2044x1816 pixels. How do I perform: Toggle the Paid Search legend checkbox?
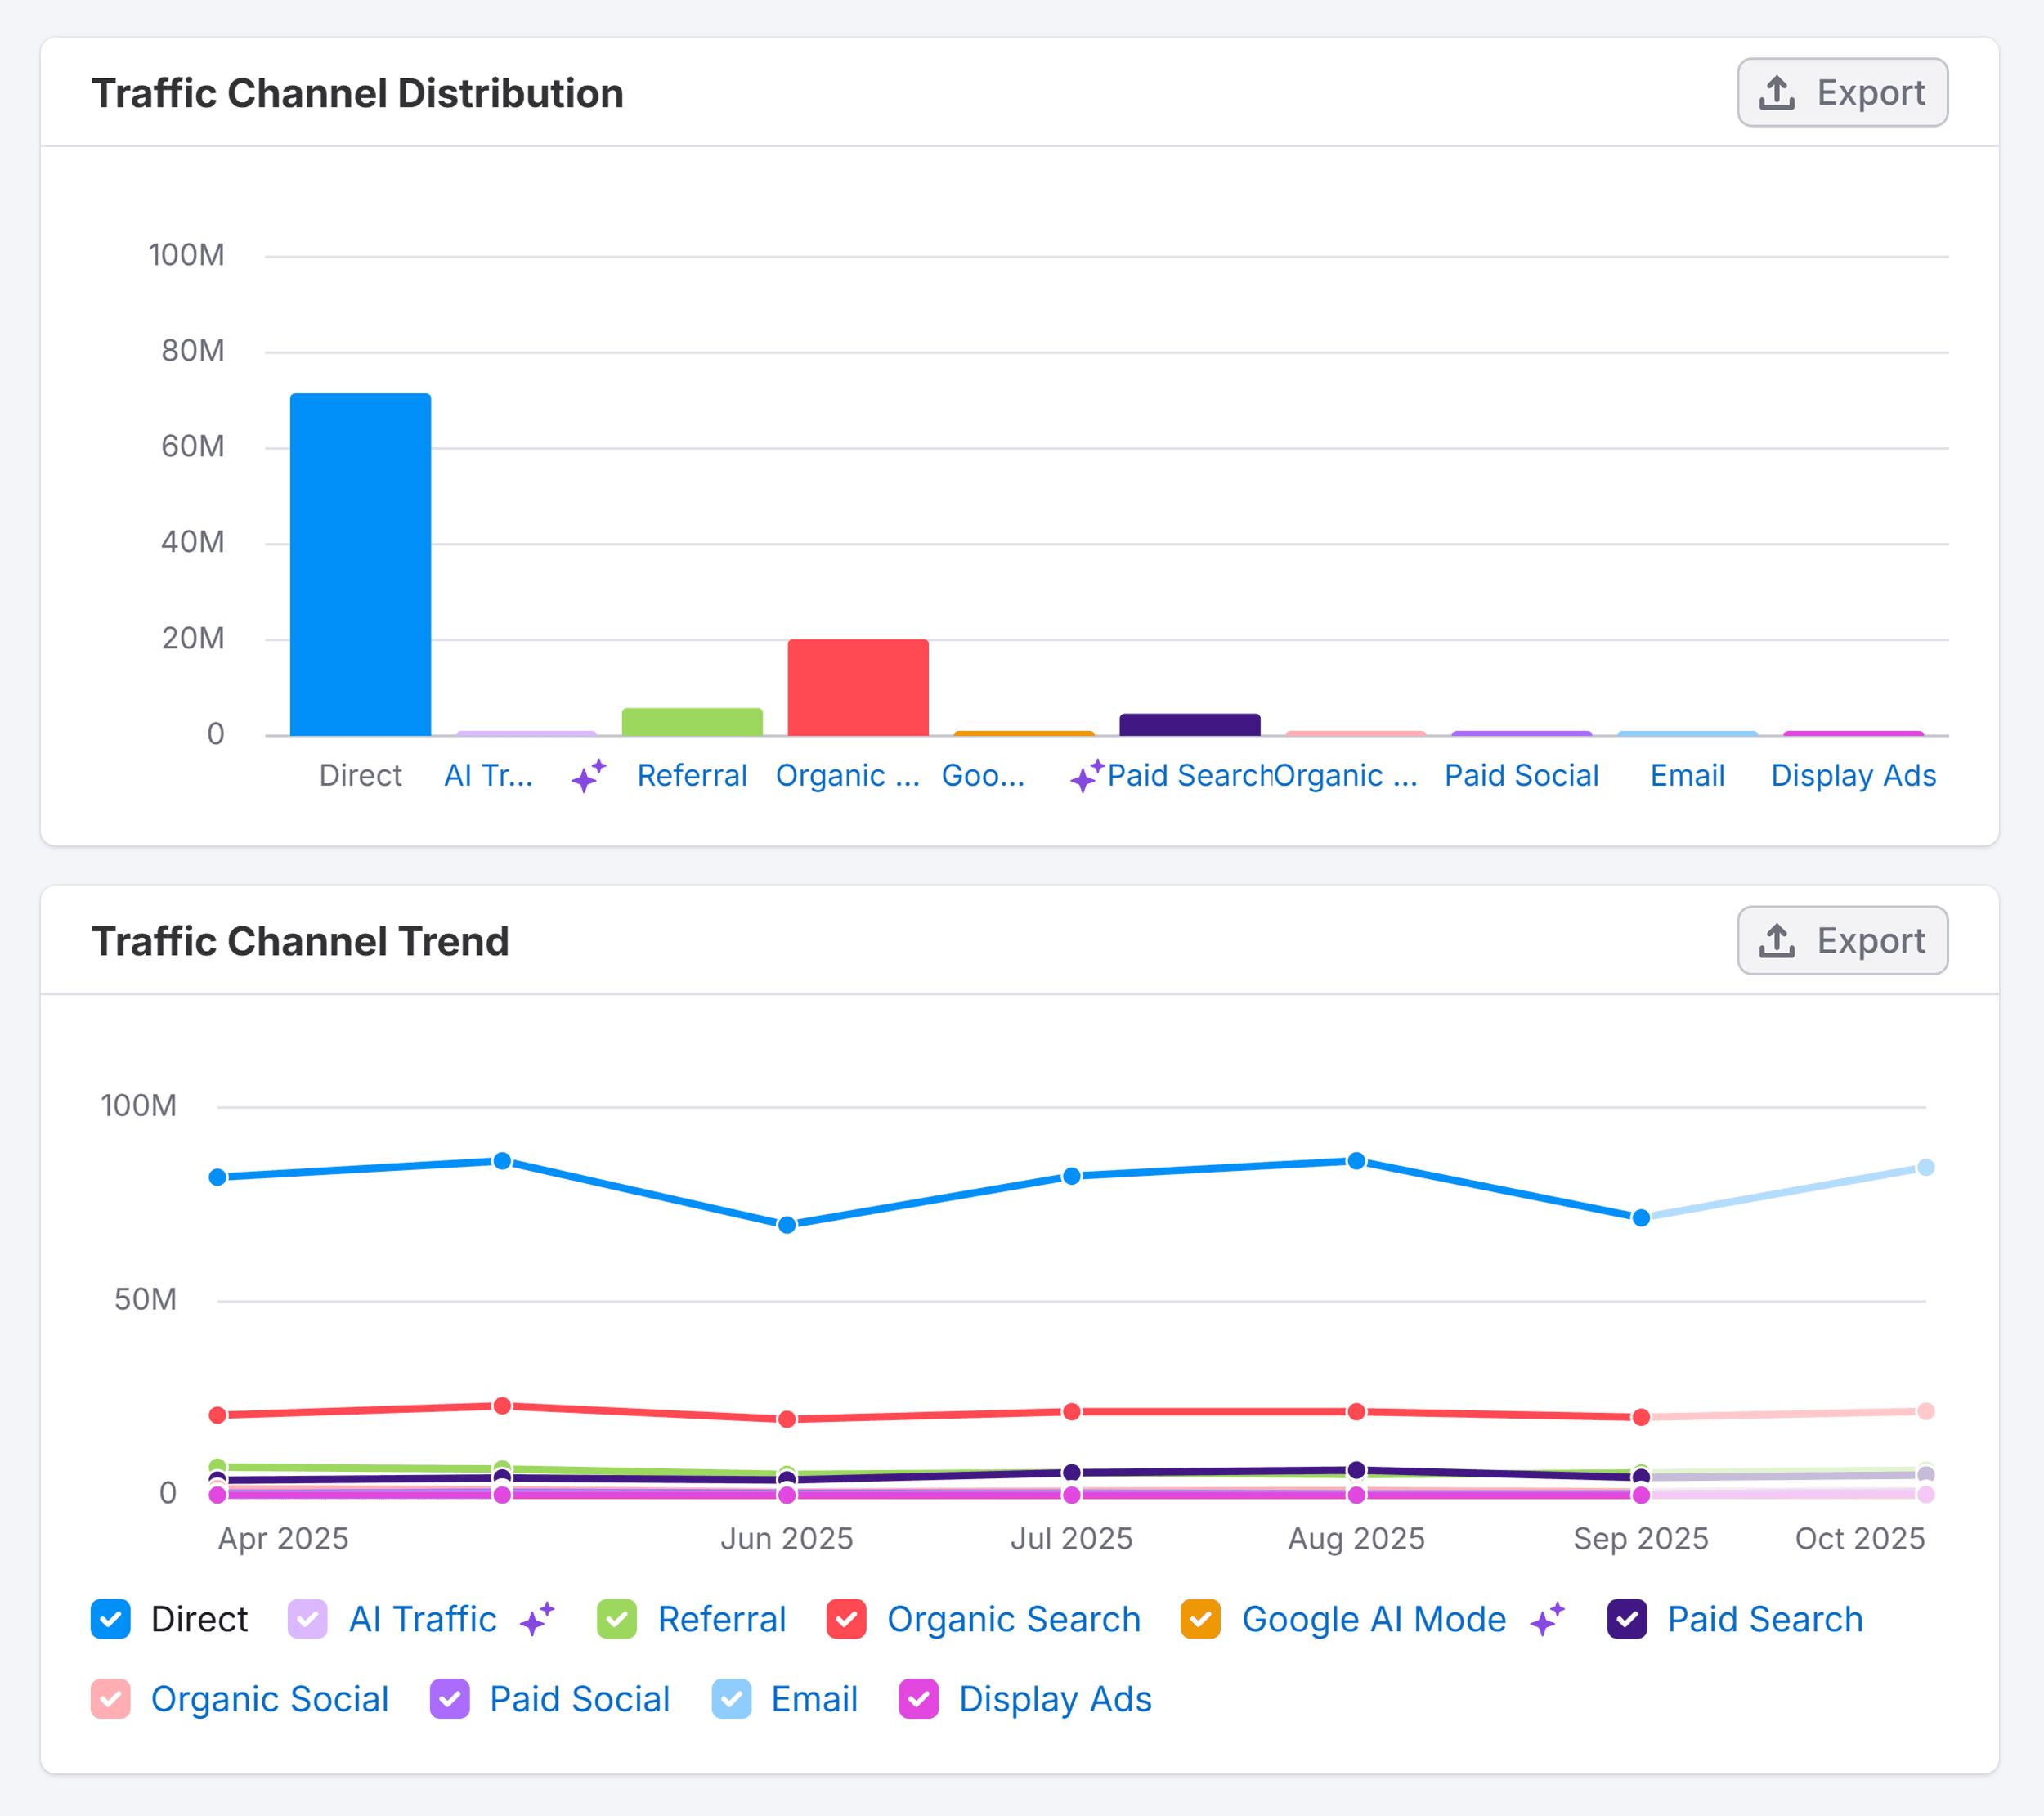pyautogui.click(x=1628, y=1619)
